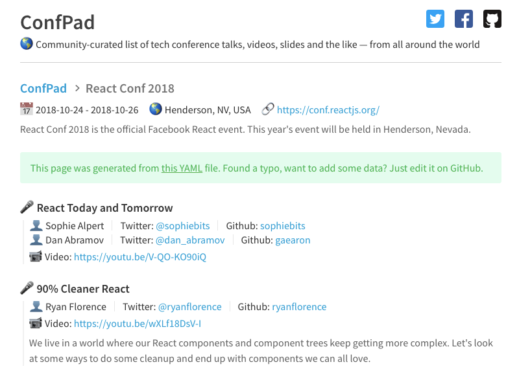Screen dimensions: 519x382
Task: Click the ConfPad site title heading
Action: pyautogui.click(x=58, y=22)
